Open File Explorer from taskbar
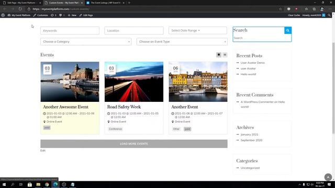This screenshot has width=335, height=188. click(x=38, y=184)
